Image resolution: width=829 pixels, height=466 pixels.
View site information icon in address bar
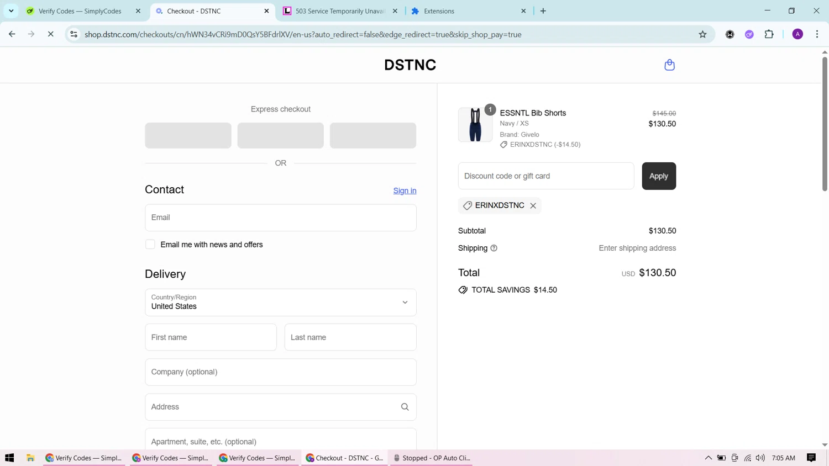[74, 34]
